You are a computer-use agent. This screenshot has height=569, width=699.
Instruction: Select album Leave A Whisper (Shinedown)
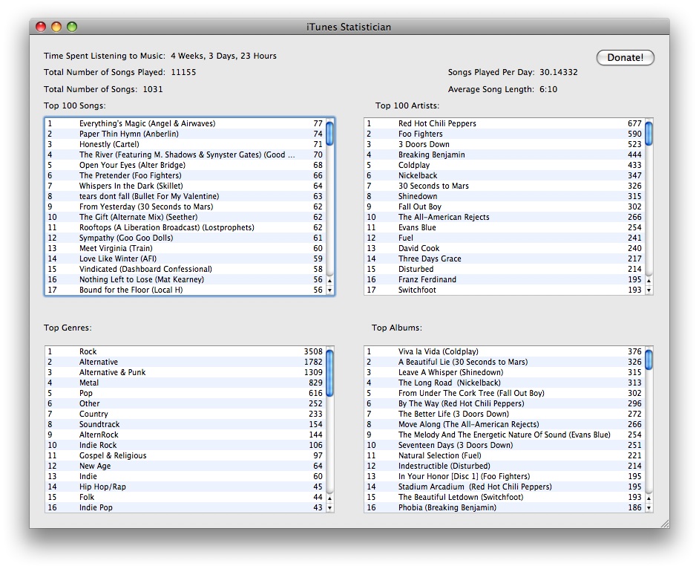coord(504,372)
